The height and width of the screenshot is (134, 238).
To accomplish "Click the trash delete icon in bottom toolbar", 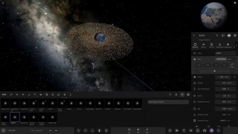I will tap(99, 131).
